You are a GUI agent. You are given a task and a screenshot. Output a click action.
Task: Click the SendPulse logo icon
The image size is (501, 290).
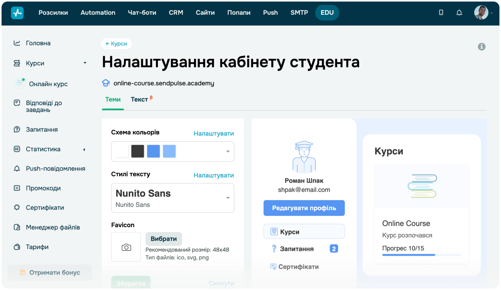coord(17,13)
